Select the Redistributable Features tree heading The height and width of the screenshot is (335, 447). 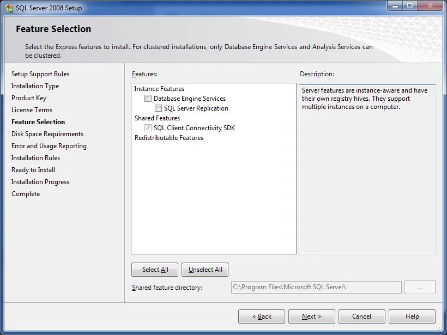[x=169, y=138]
